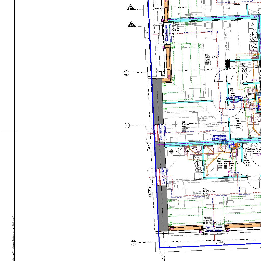The width and height of the screenshot is (261, 261).
Task: Click the G' grid axis bubble
Action: point(133,243)
